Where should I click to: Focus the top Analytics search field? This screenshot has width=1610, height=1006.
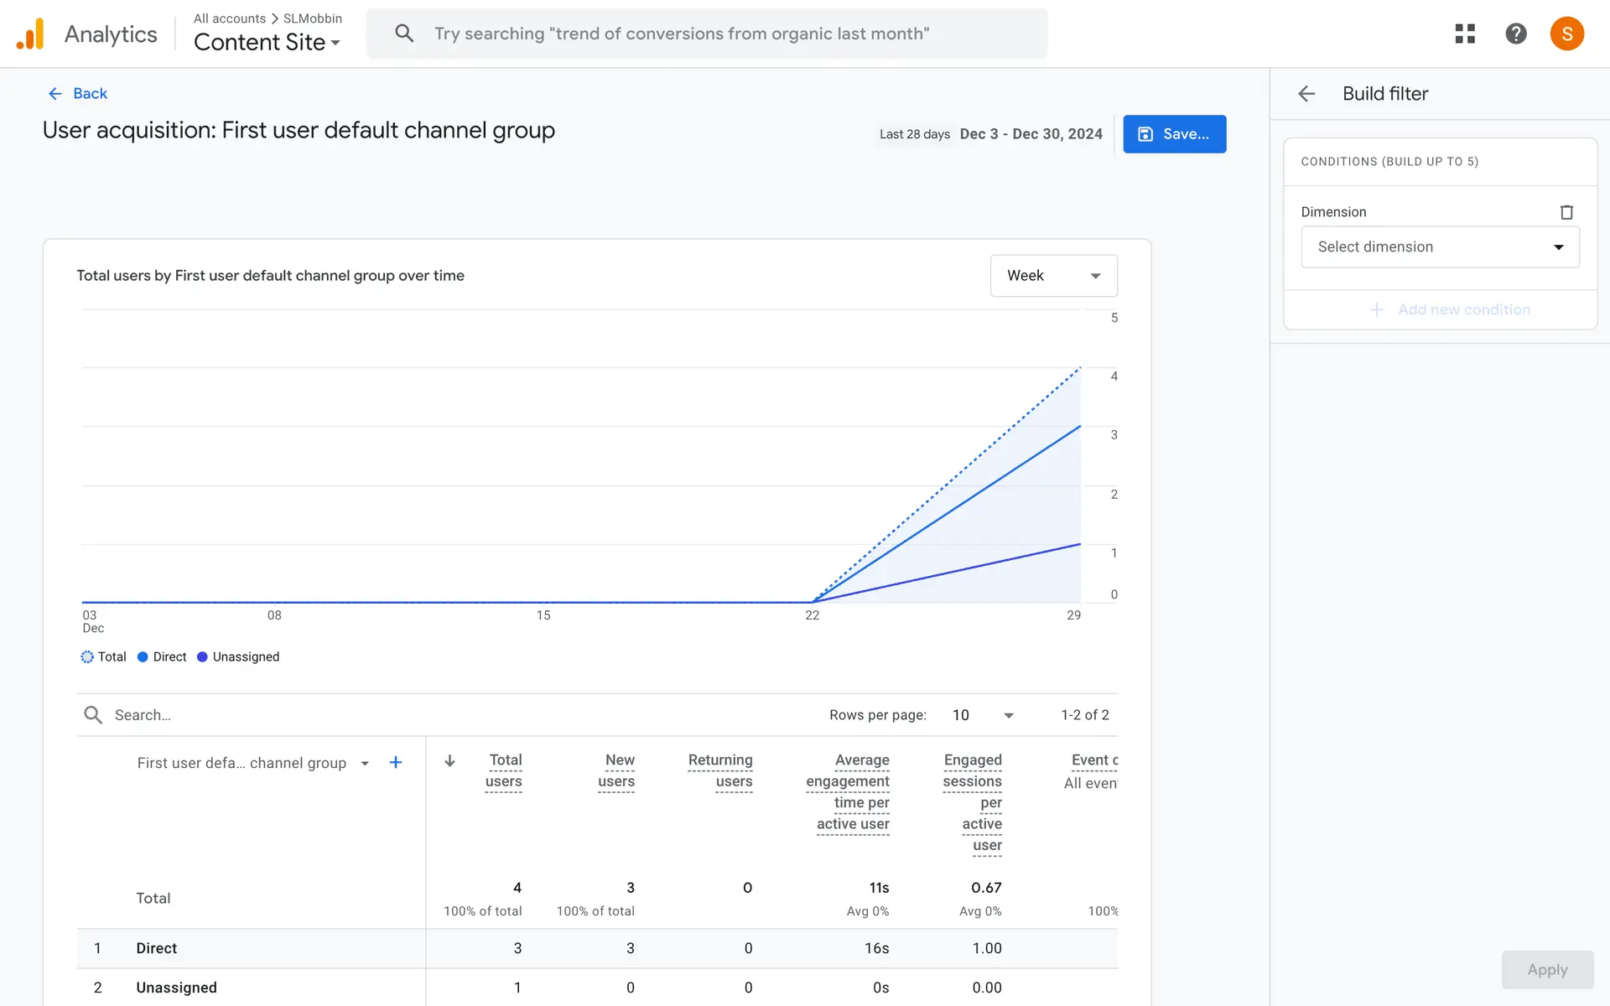pos(706,34)
